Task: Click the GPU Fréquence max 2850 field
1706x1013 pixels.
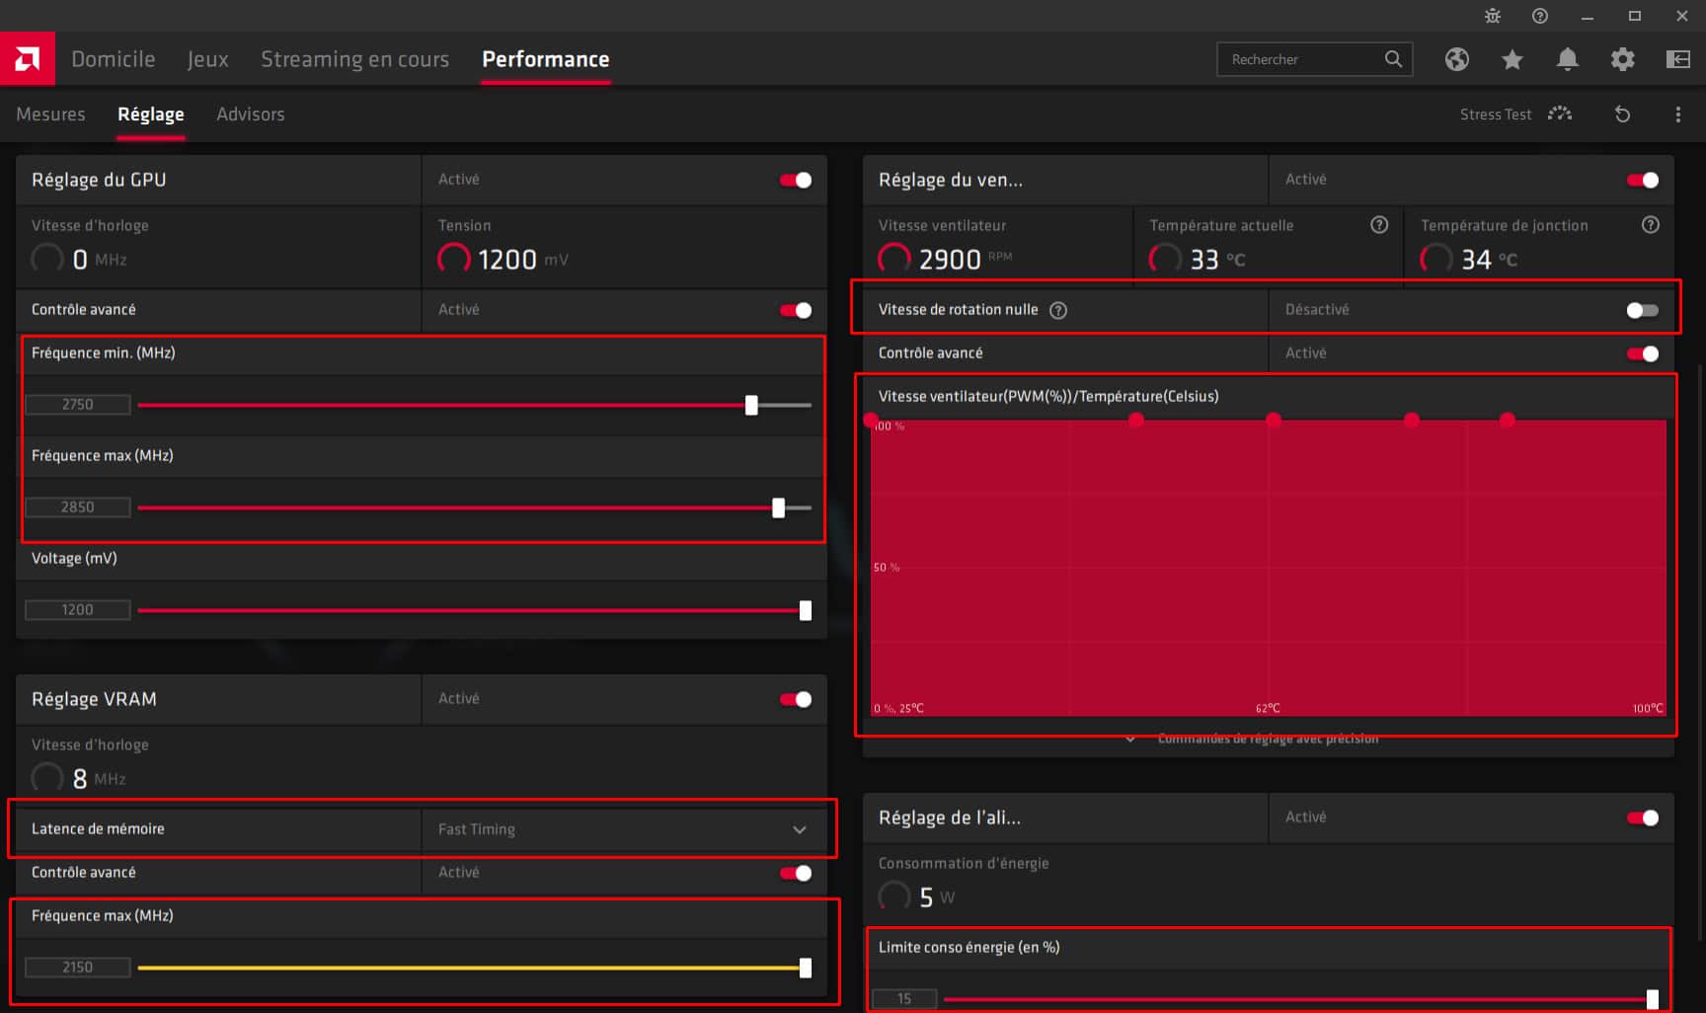Action: click(x=78, y=507)
